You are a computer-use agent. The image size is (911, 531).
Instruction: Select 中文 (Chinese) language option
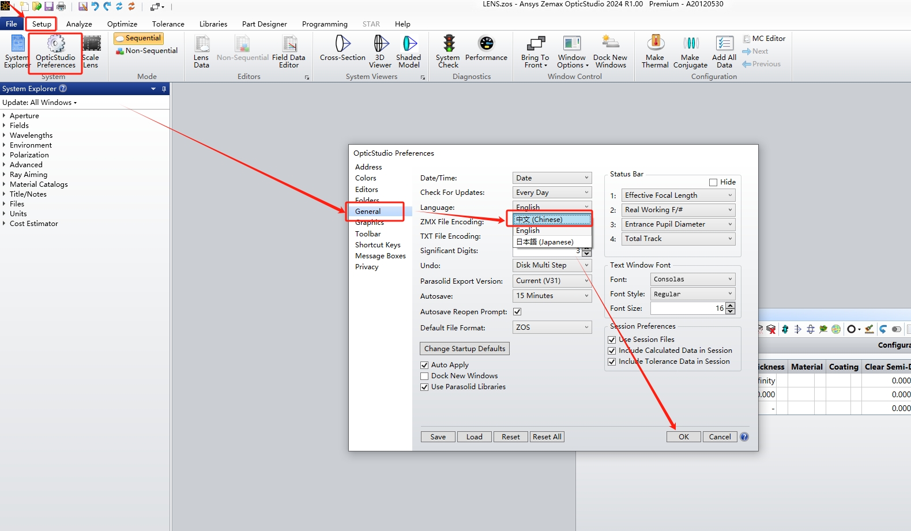pyautogui.click(x=552, y=220)
